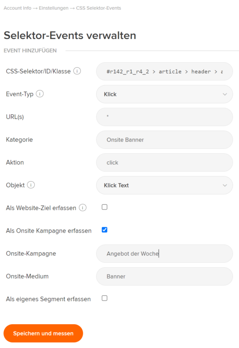The image size is (239, 348).
Task: Select the Kategorie Onsite Banner field
Action: point(164,140)
